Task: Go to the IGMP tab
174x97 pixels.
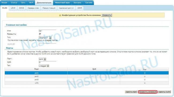Action: tap(80, 8)
